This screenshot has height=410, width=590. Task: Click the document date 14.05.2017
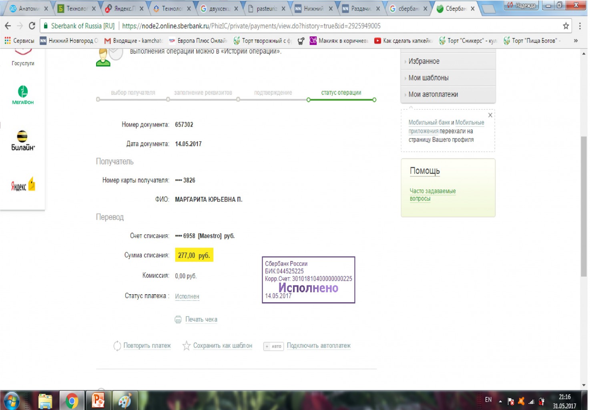188,144
